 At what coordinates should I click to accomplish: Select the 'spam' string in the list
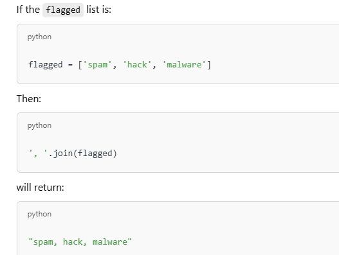pyautogui.click(x=97, y=65)
